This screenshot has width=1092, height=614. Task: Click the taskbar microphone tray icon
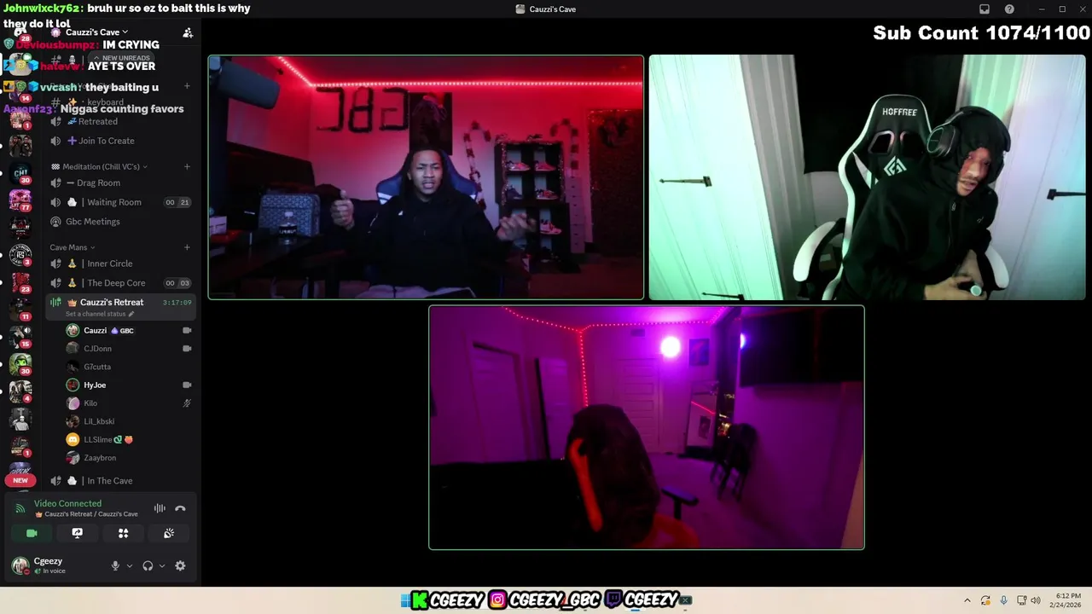tap(1003, 600)
